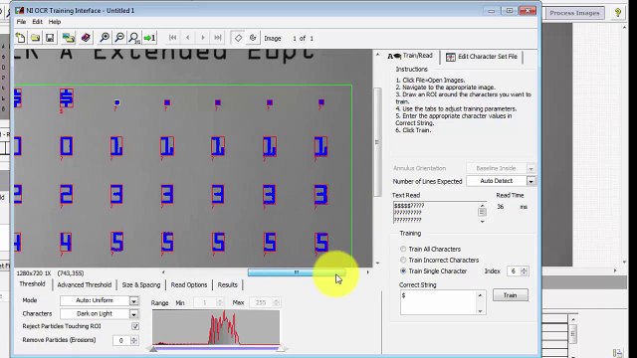Open the Mode dropdown
The height and width of the screenshot is (358, 637).
tap(133, 300)
